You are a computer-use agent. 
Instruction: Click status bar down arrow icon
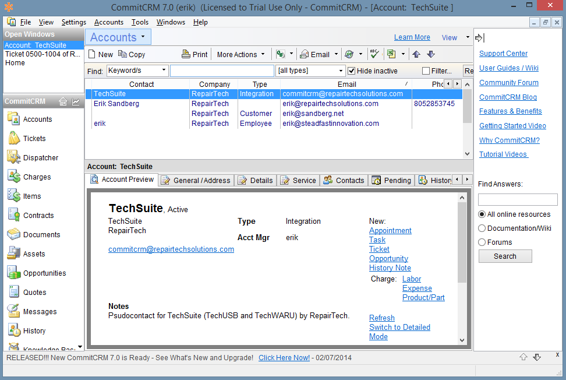coord(537,357)
